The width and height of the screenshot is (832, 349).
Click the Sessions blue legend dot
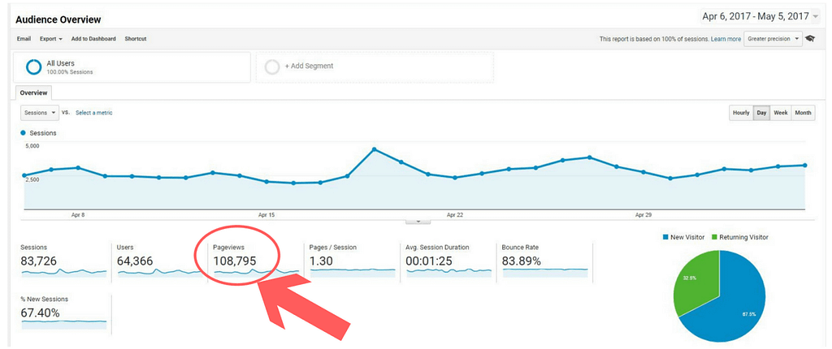pos(23,133)
